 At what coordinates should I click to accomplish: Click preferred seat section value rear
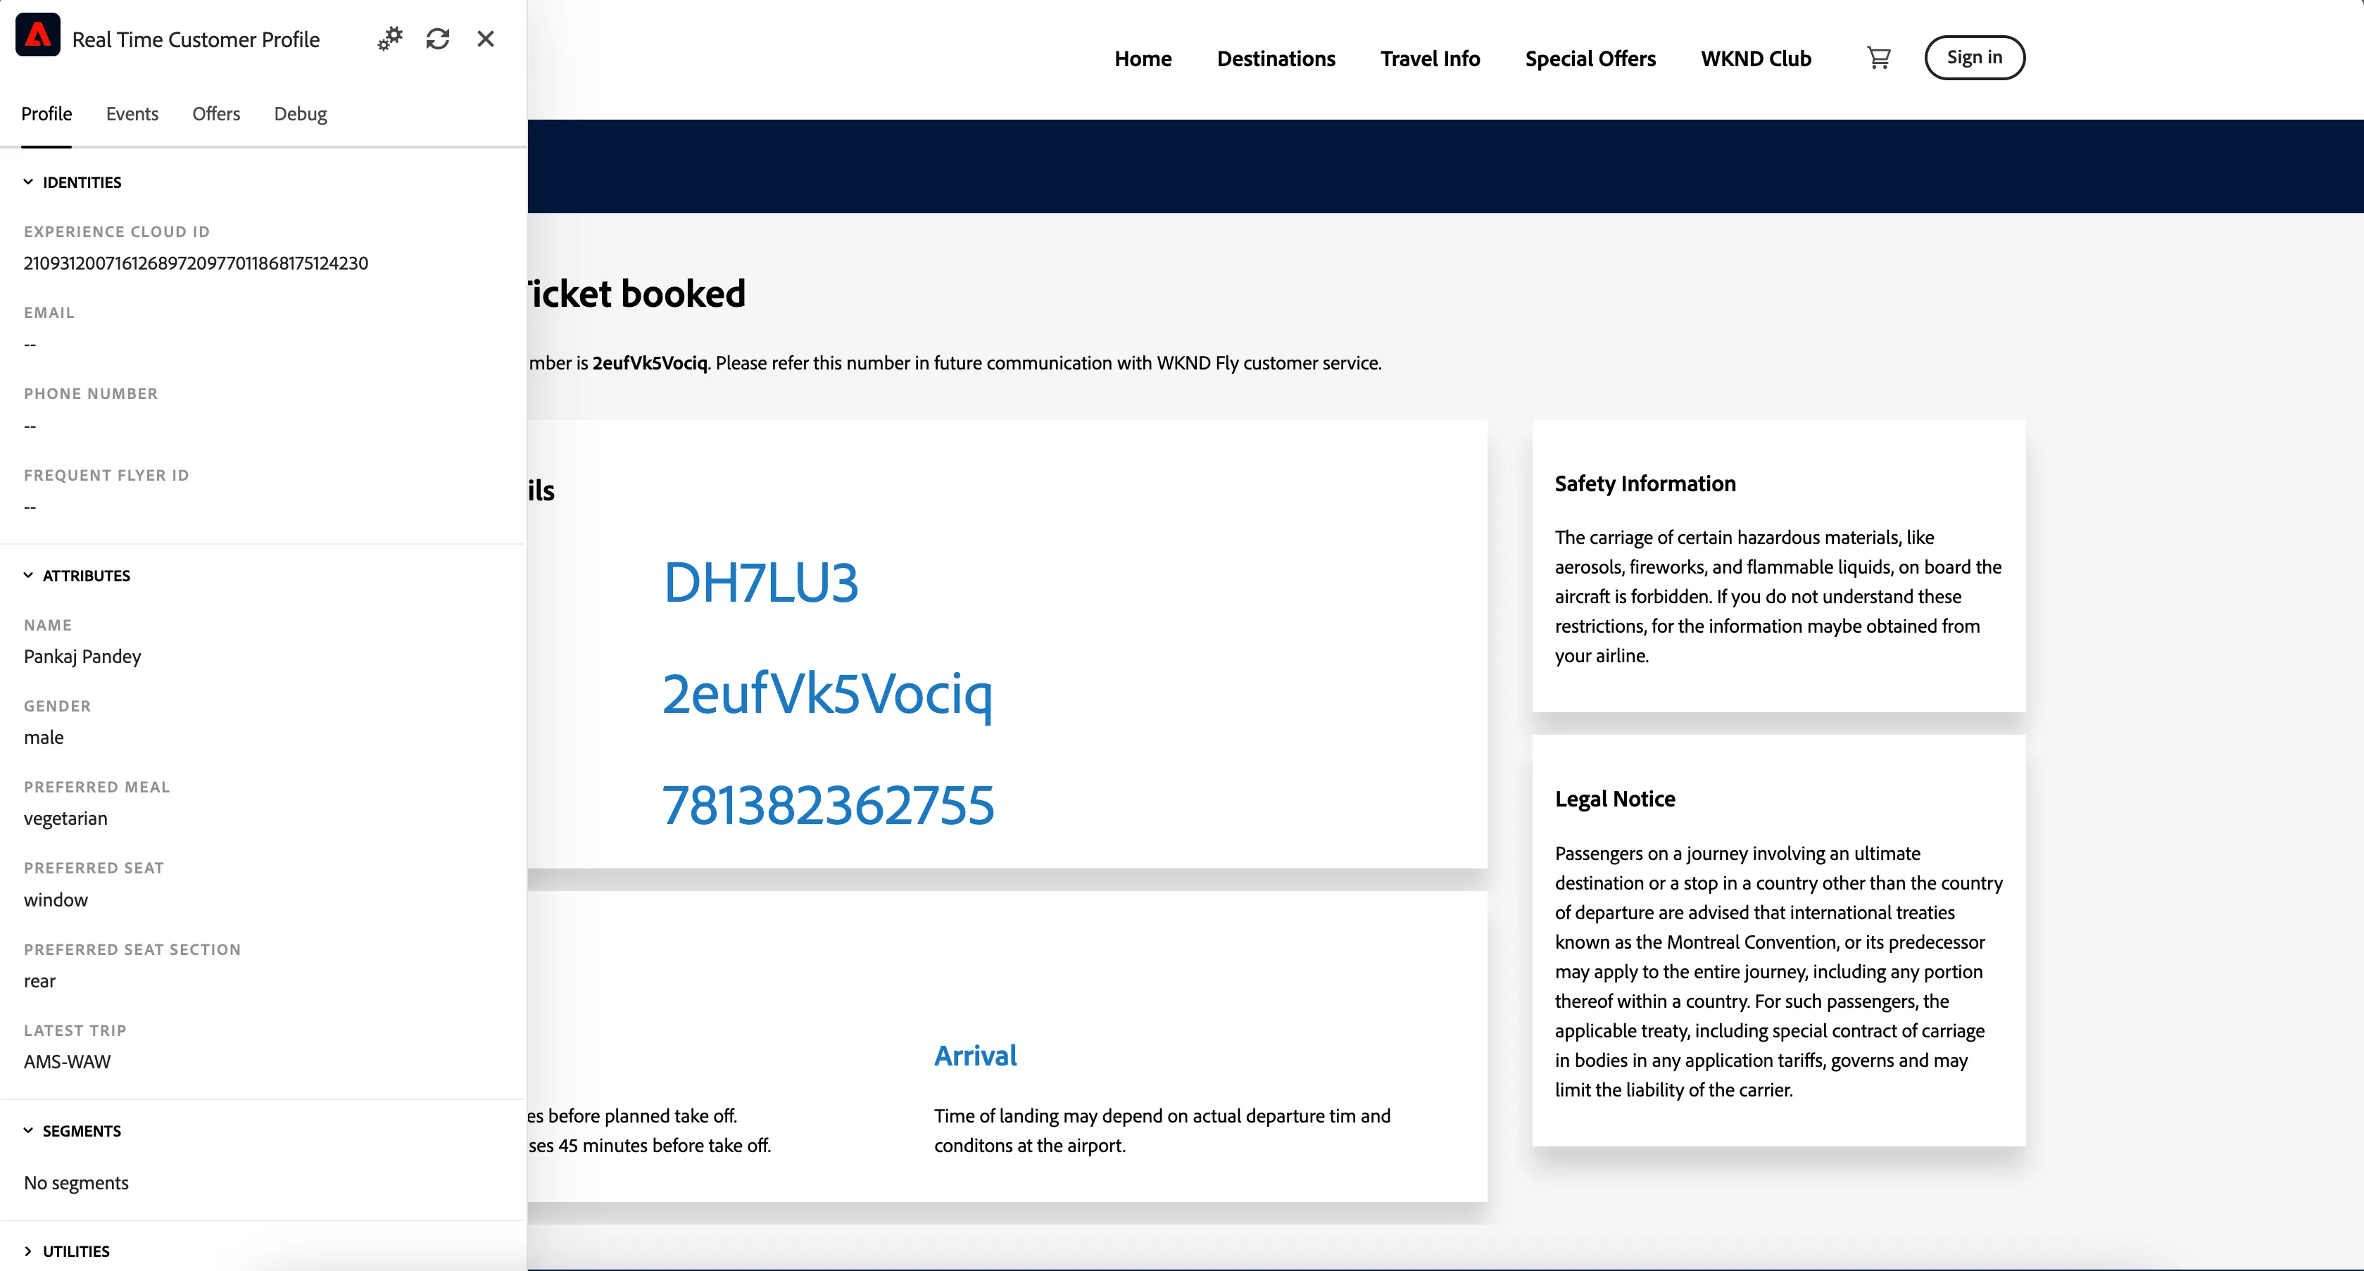[39, 981]
